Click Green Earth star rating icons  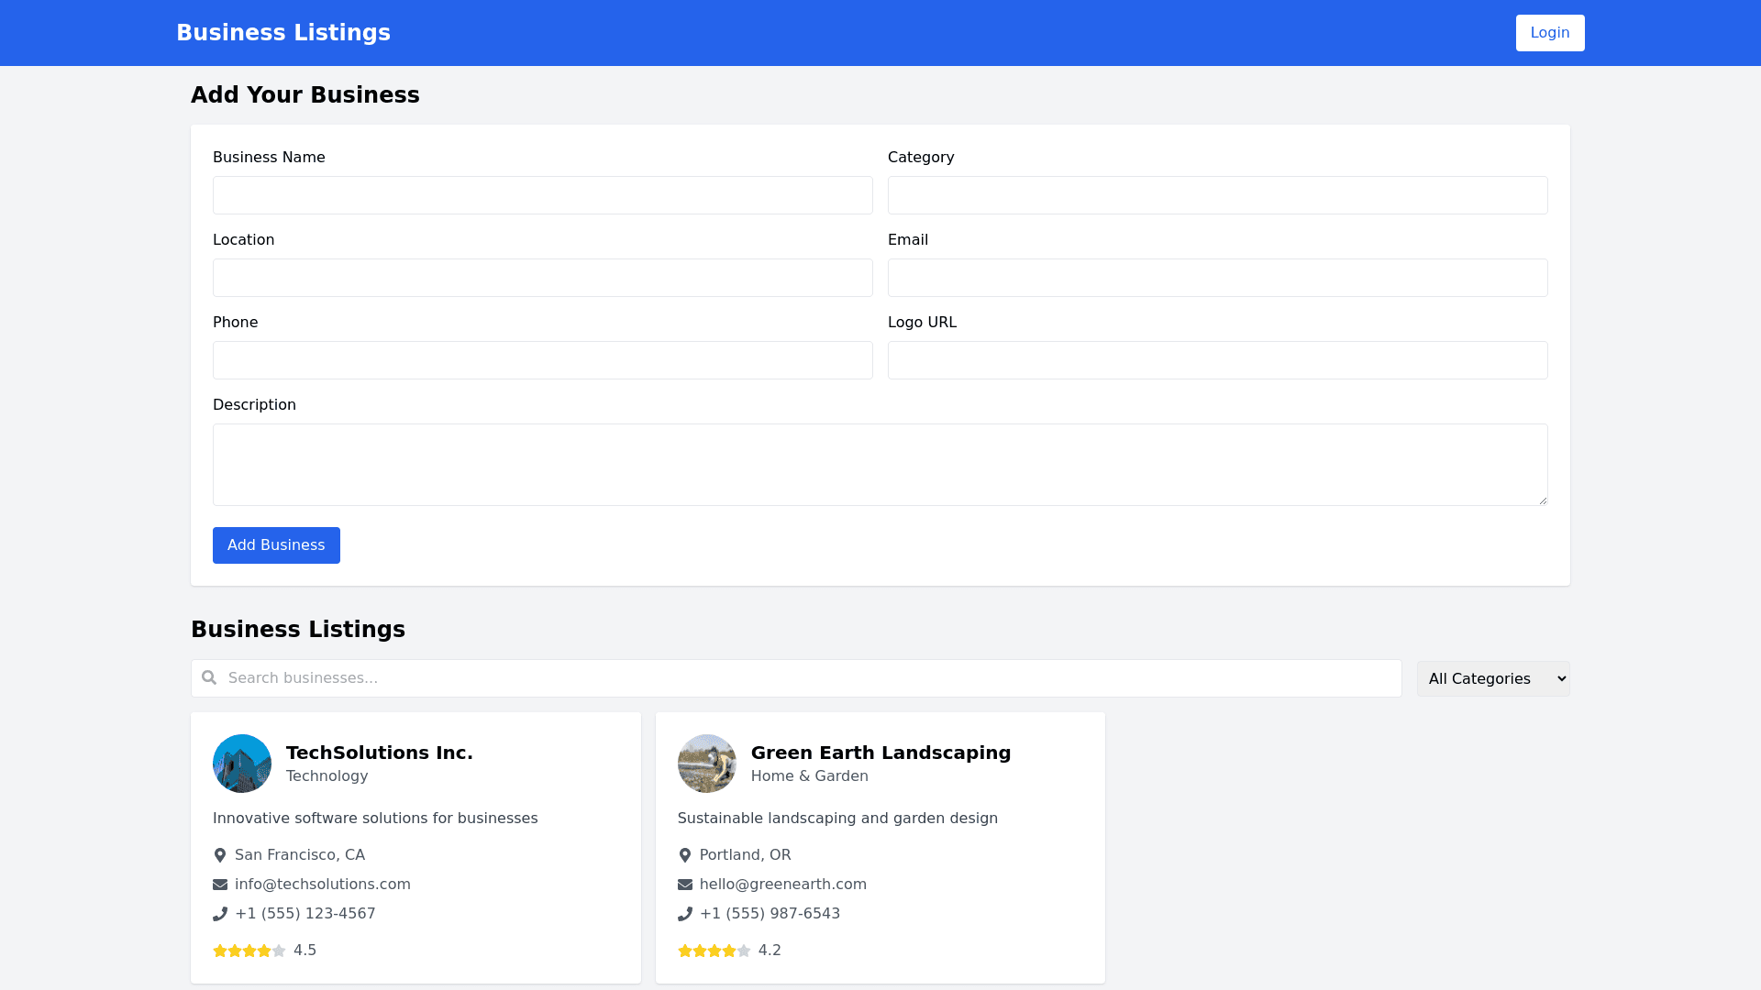[714, 951]
